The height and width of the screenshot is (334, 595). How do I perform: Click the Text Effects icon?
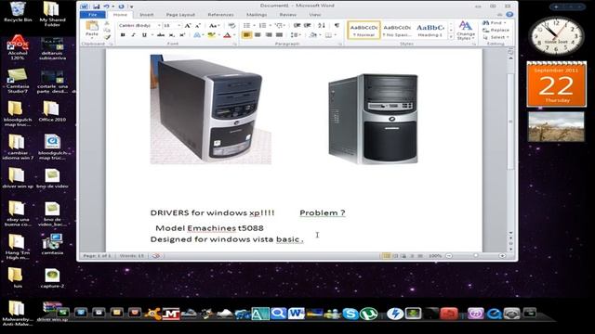pyautogui.click(x=197, y=35)
